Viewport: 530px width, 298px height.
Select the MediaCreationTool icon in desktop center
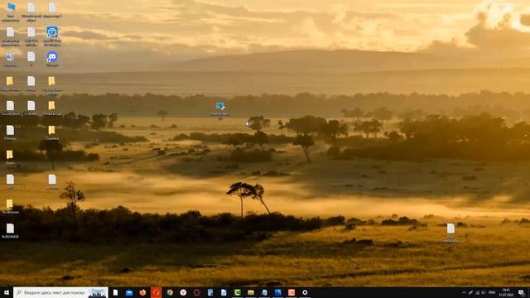pos(219,110)
